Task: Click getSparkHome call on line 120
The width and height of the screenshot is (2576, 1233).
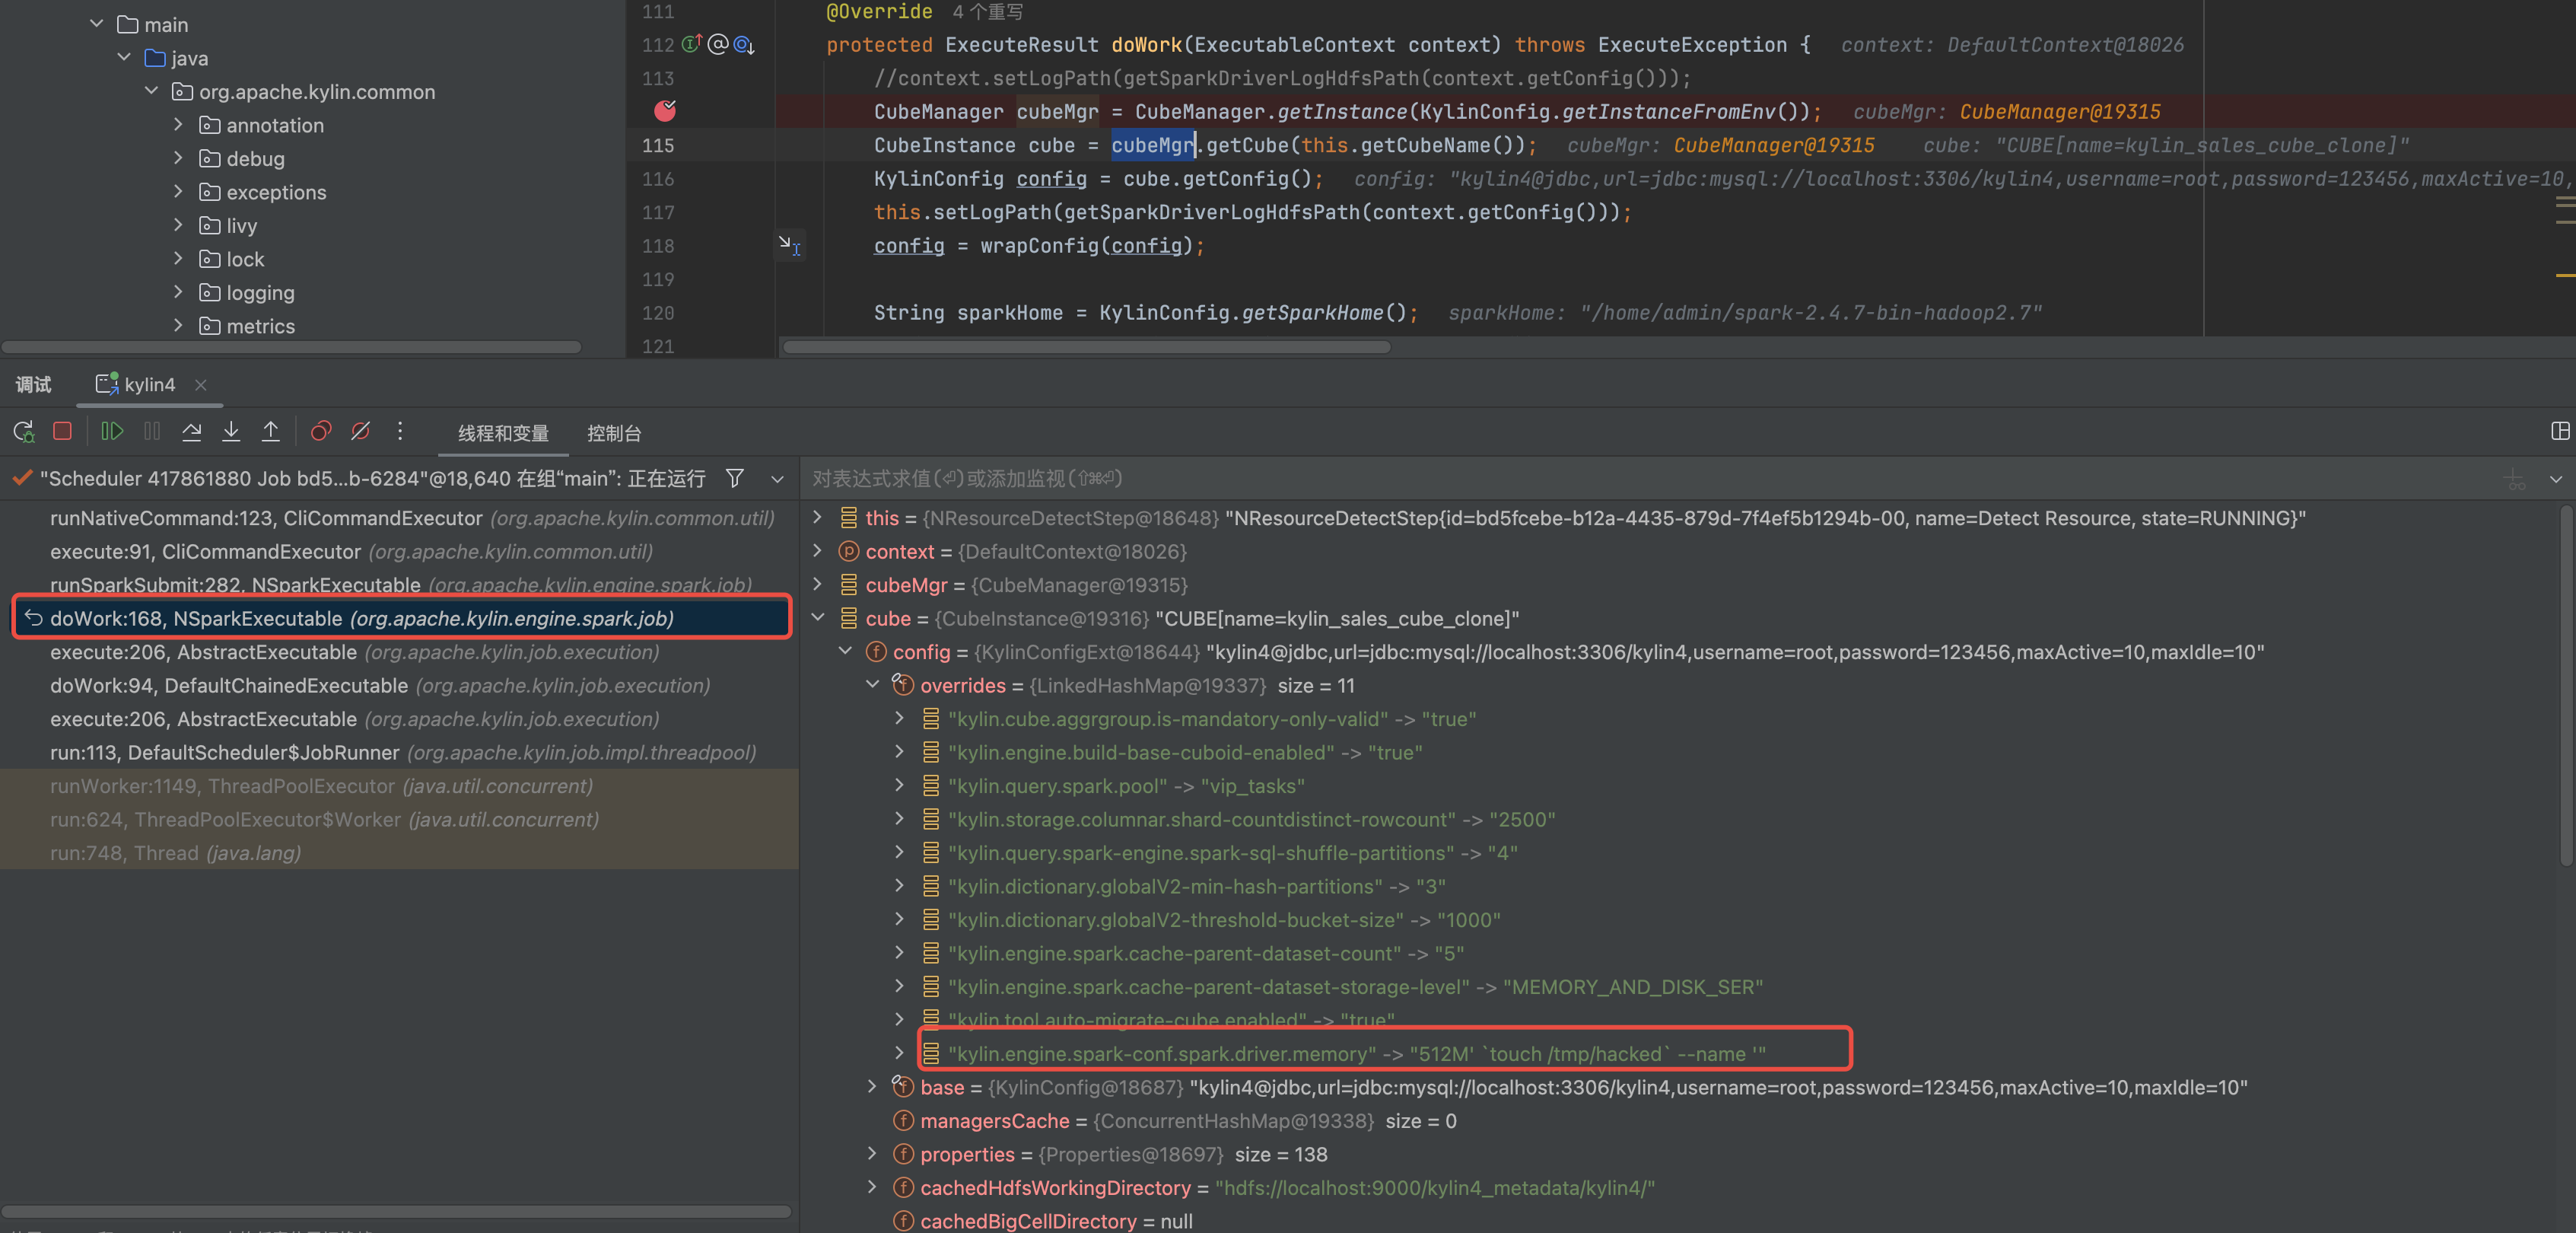Action: pos(1312,312)
